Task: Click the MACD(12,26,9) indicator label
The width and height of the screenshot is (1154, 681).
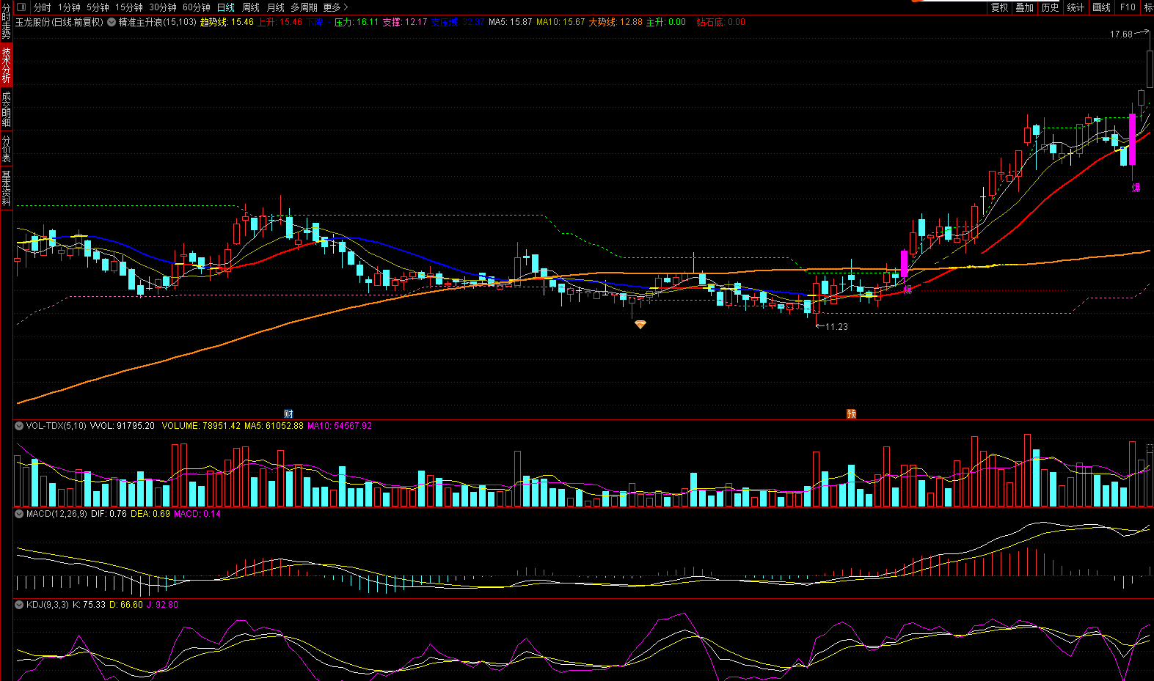Action: coord(56,514)
